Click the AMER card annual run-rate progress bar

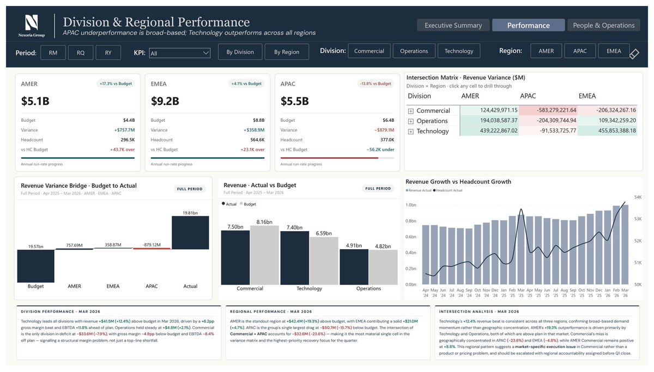click(78, 158)
